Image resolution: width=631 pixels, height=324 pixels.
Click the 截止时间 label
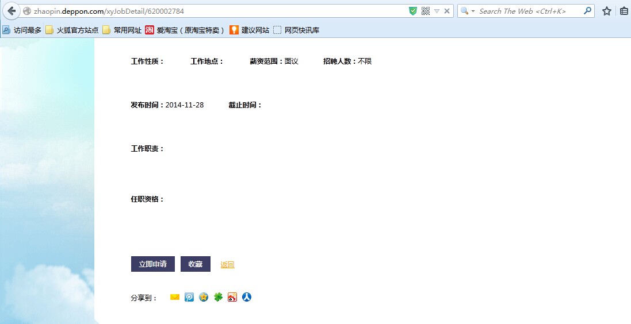(246, 105)
